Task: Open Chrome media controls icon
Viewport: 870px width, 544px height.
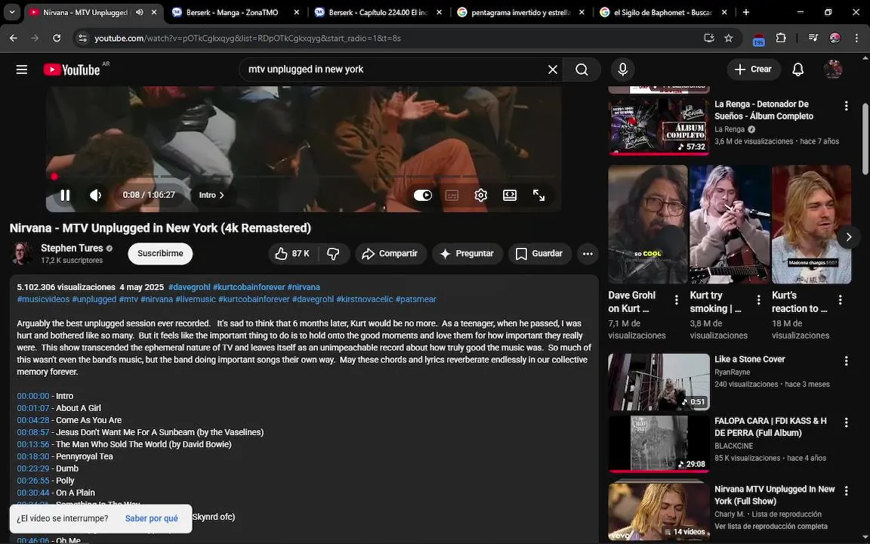Action: tap(813, 39)
